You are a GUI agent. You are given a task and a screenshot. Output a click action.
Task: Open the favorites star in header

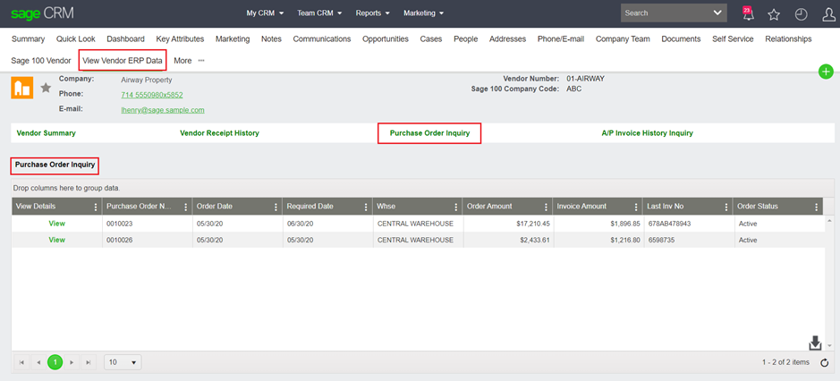coord(774,14)
